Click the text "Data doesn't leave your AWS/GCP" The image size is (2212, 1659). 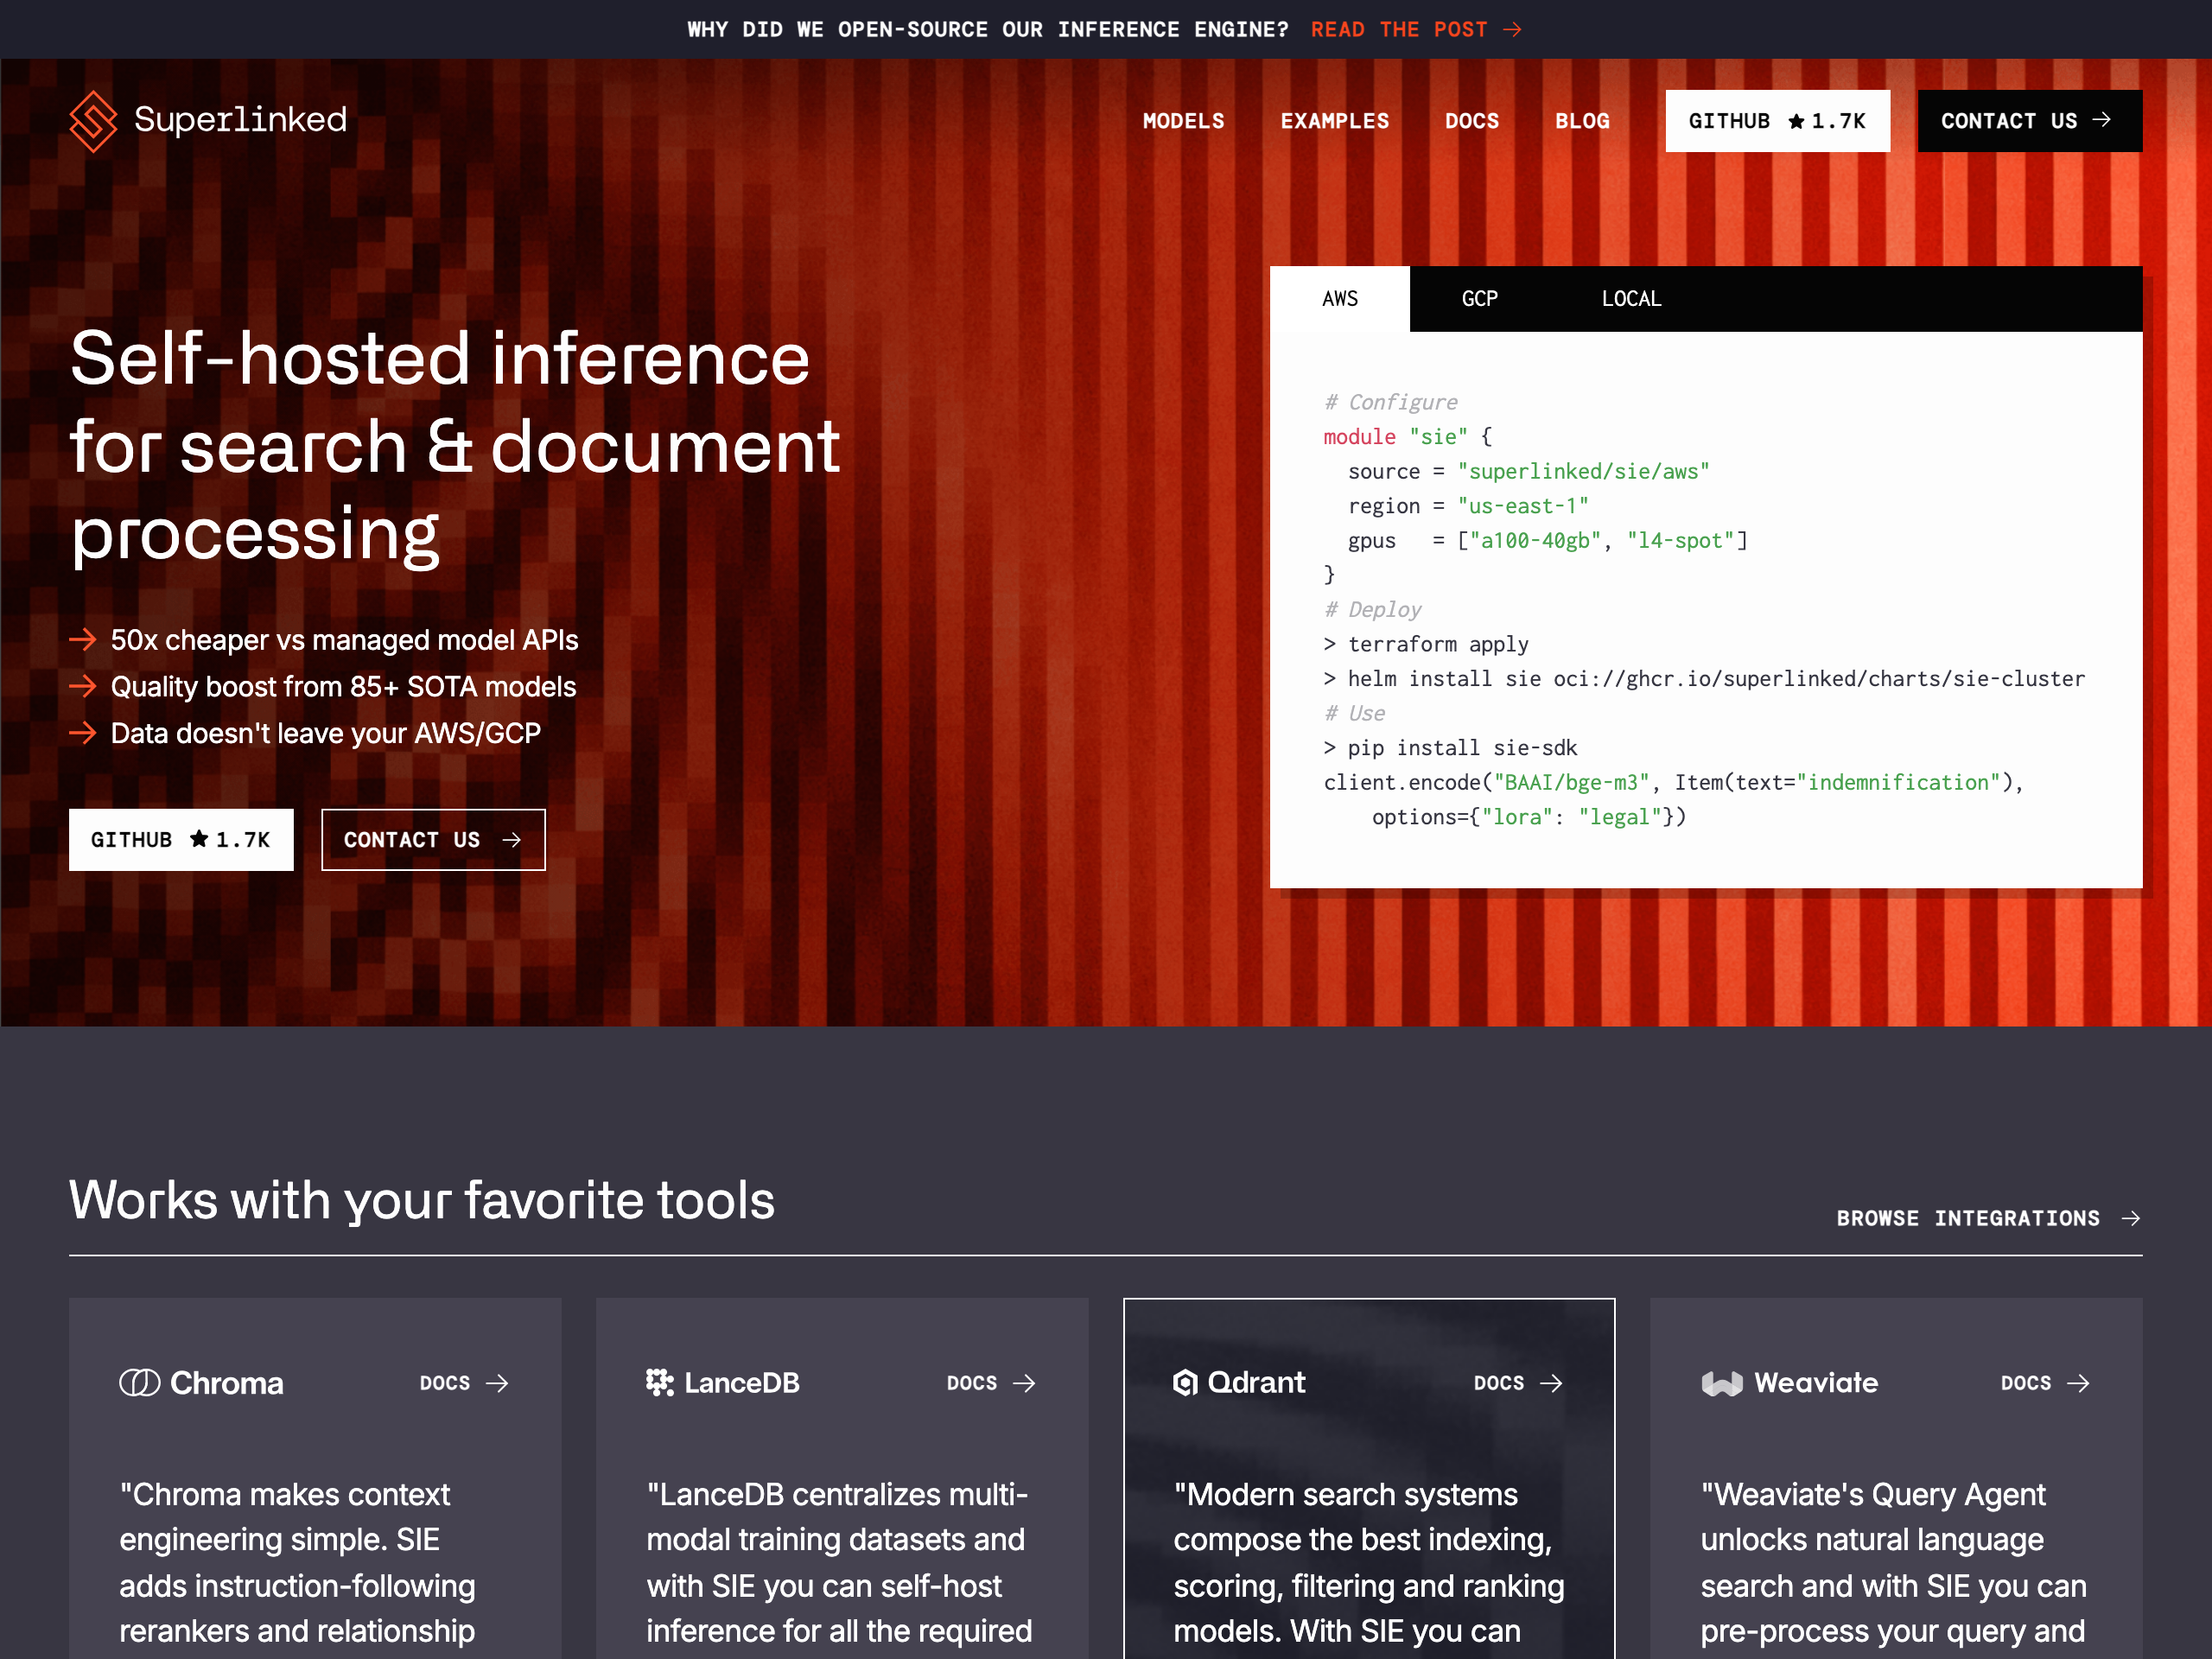click(325, 734)
